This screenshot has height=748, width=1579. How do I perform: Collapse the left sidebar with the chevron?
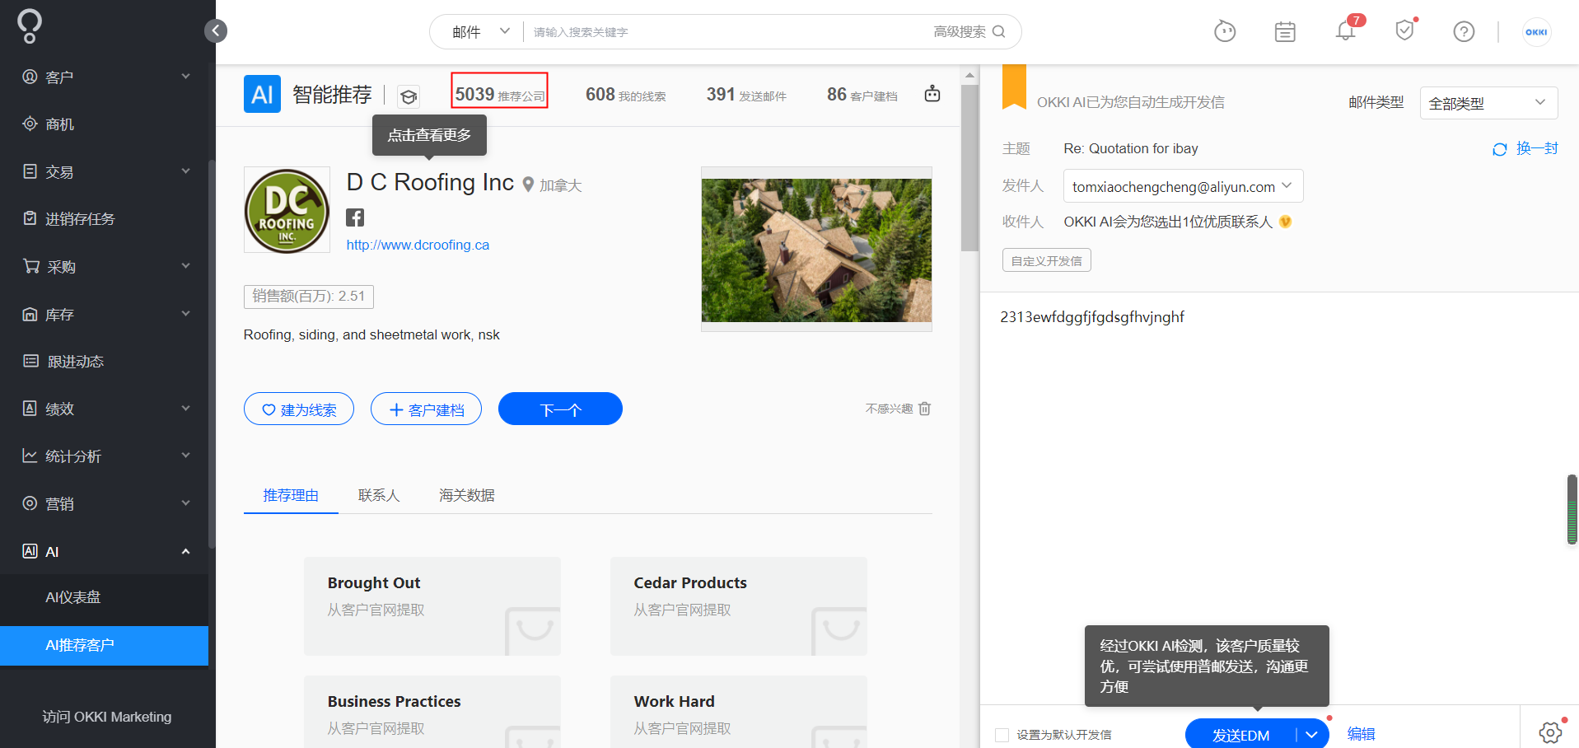click(x=215, y=30)
